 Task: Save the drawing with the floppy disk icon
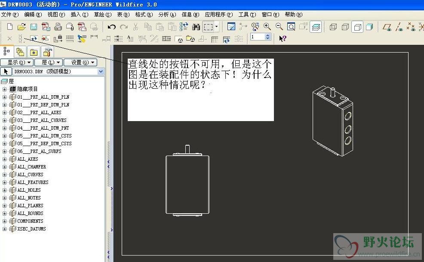click(x=34, y=27)
